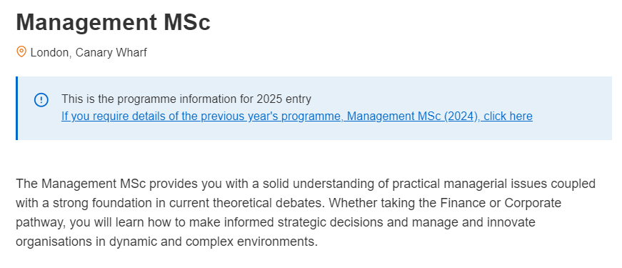
Task: Click the orange location pin icon
Action: [x=21, y=51]
